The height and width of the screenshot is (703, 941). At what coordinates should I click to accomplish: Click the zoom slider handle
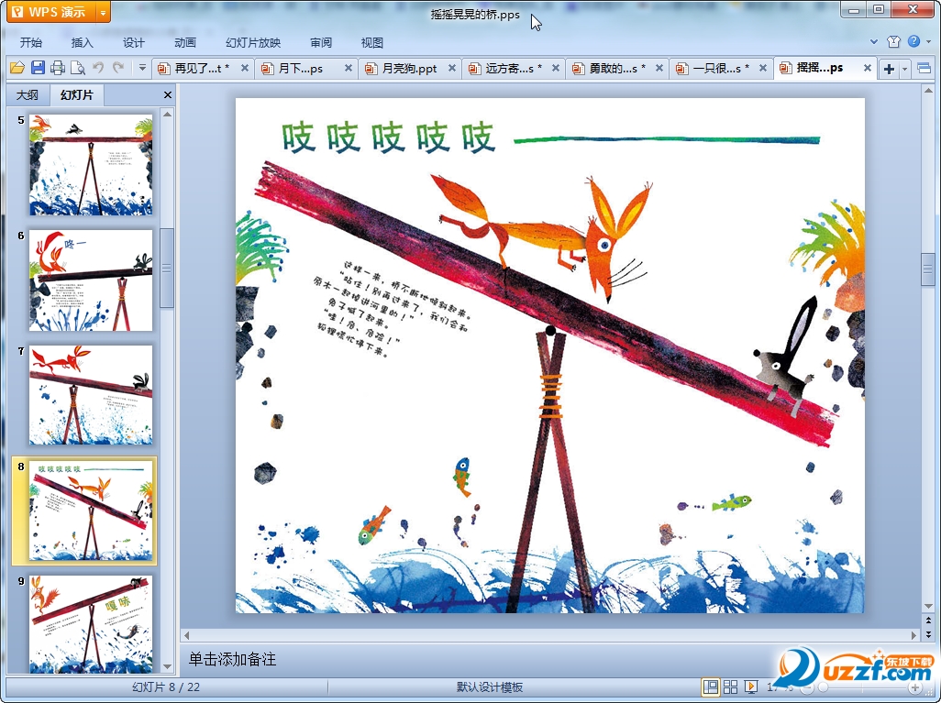click(824, 687)
